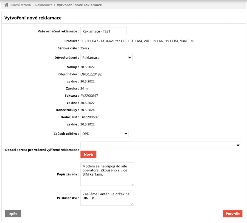247x223 pixels.
Task: Click the resize handle of Popis závady box
Action: tap(132, 184)
